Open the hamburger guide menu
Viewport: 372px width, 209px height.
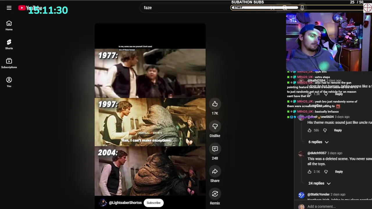coord(9,8)
